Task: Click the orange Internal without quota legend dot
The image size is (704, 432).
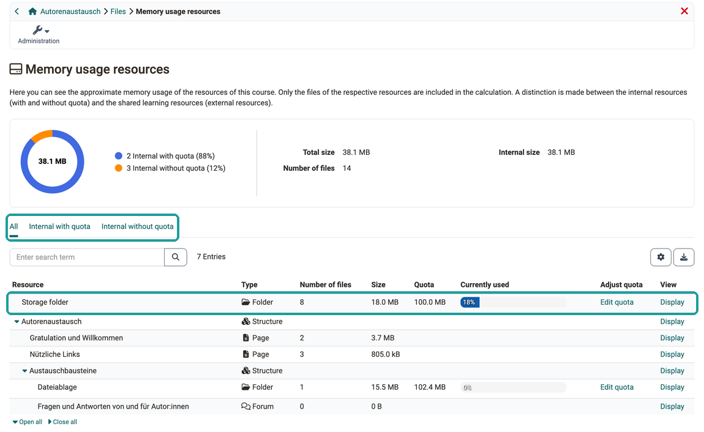Action: [x=119, y=168]
